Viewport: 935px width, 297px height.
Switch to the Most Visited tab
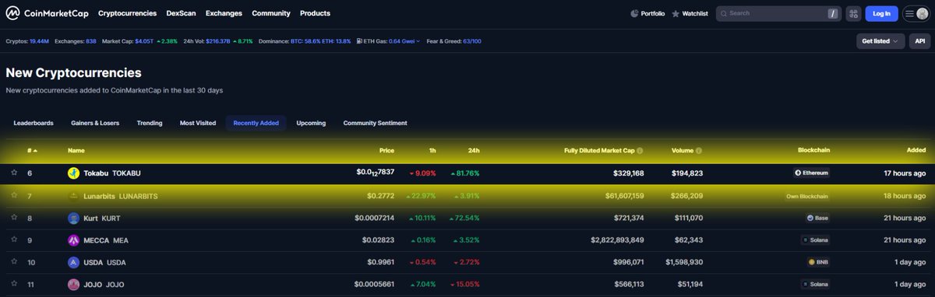[198, 123]
